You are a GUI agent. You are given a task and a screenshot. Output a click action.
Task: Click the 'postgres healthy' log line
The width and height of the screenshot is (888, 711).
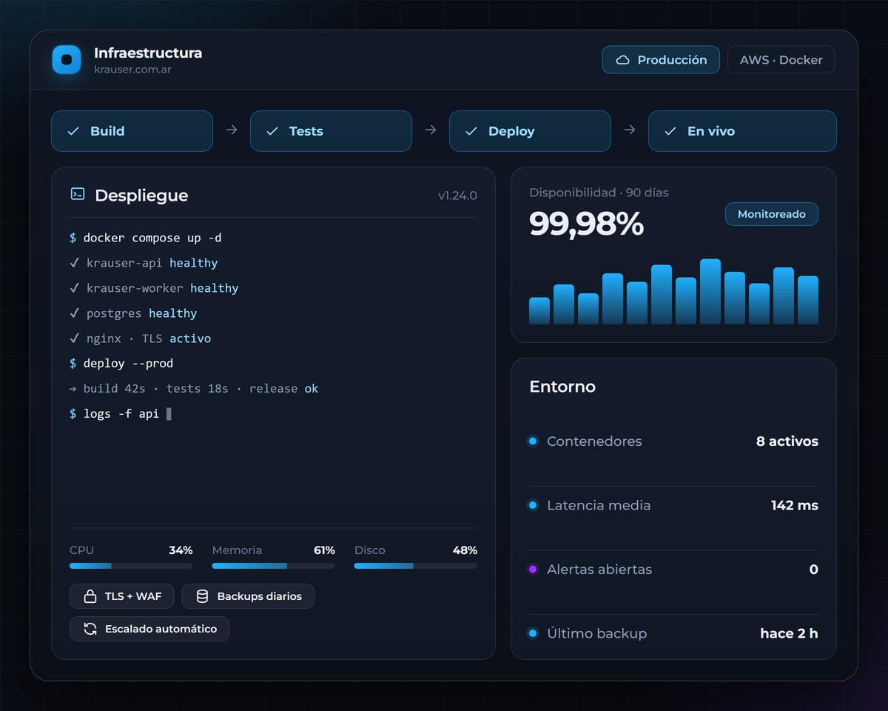click(133, 313)
